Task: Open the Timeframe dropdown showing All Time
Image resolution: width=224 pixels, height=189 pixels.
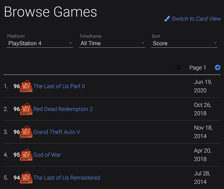Action: 112,43
